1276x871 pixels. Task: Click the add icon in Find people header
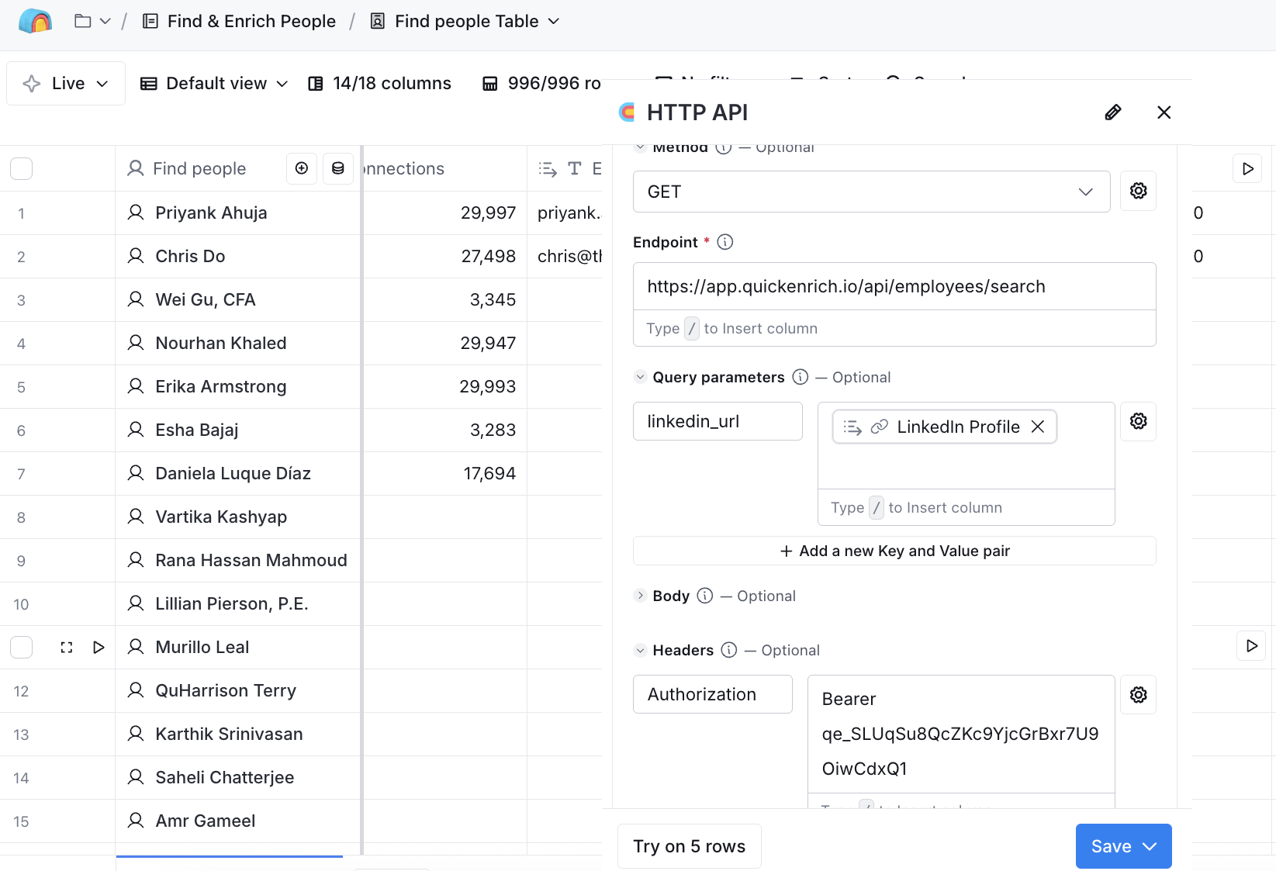(302, 168)
